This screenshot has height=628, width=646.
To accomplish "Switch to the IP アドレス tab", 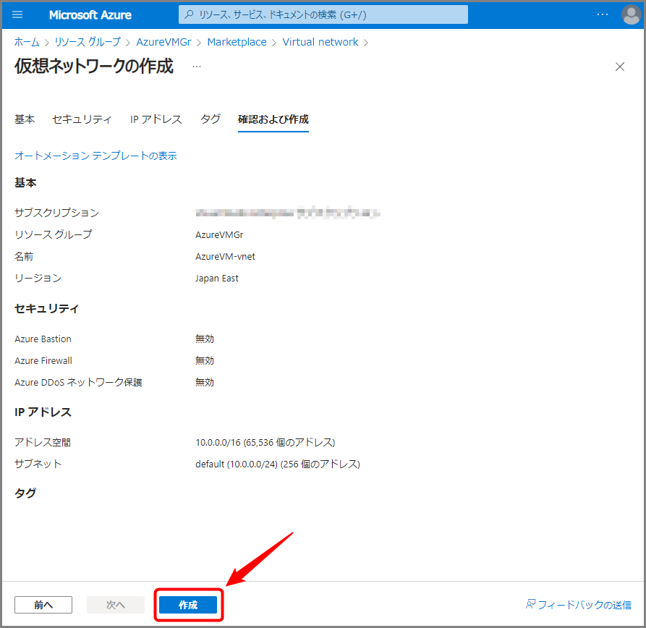I will (156, 119).
